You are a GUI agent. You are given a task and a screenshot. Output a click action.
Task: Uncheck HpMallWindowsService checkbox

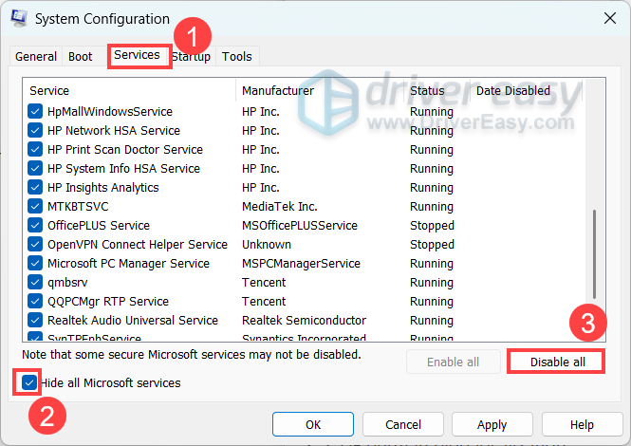click(x=35, y=112)
